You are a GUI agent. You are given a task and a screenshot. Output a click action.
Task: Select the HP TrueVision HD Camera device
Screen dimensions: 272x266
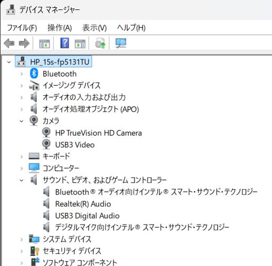[98, 133]
